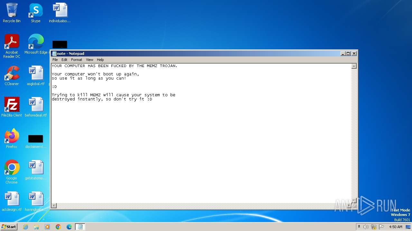Select the Google Chrome desktop shortcut
The image size is (412, 231).
(x=12, y=172)
